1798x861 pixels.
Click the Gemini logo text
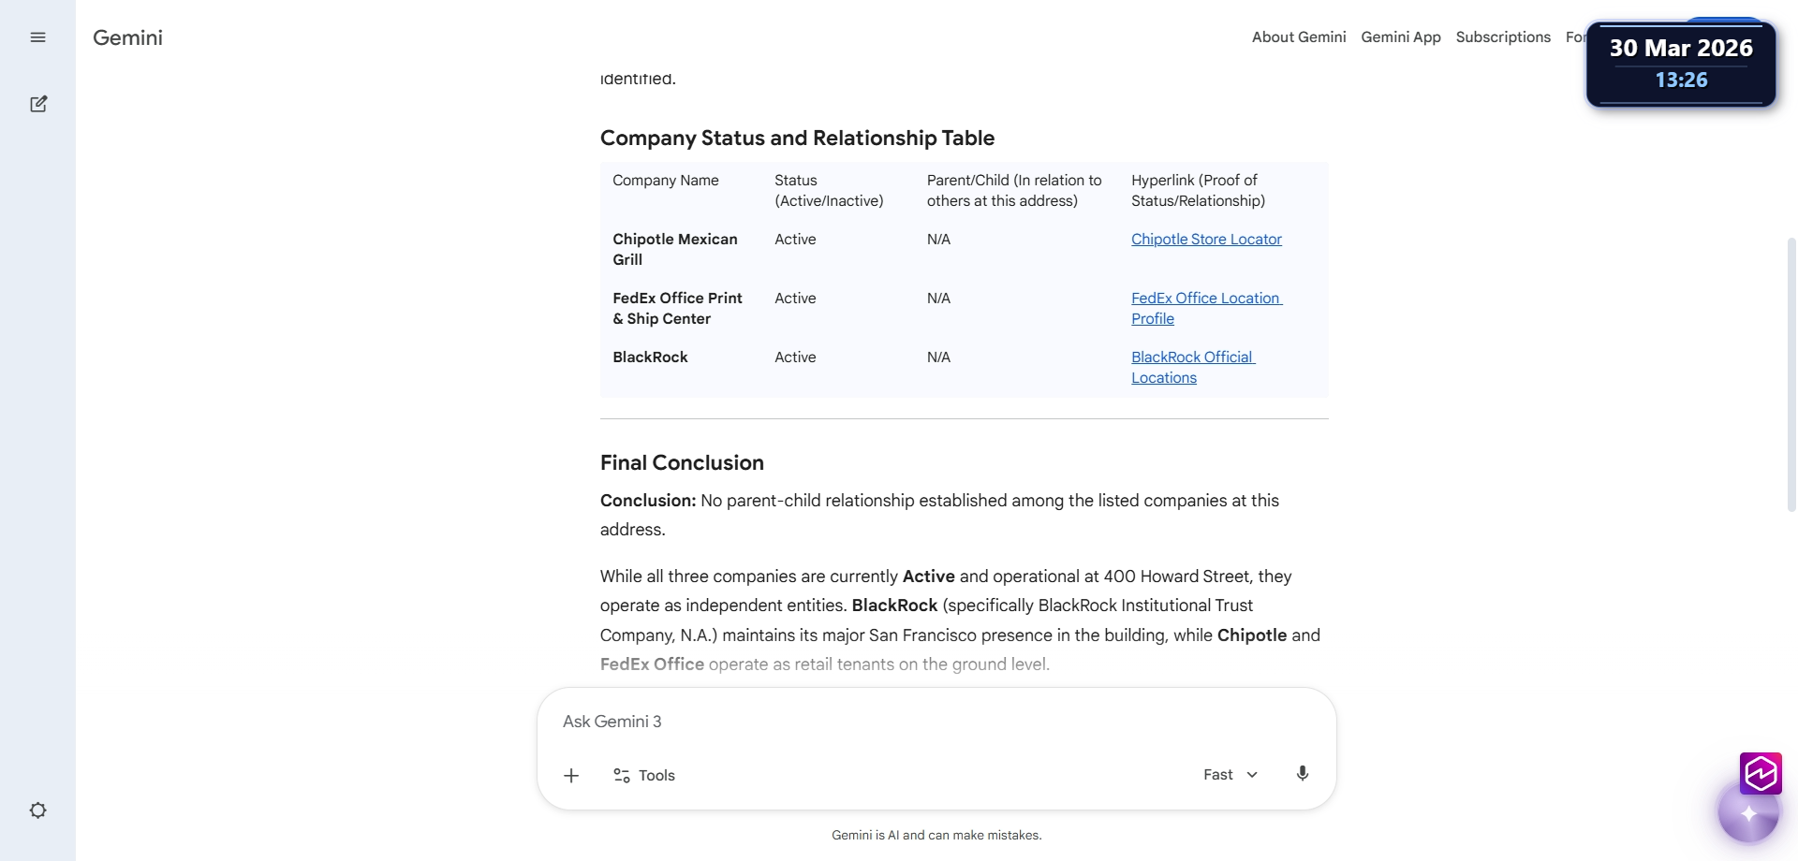[128, 37]
